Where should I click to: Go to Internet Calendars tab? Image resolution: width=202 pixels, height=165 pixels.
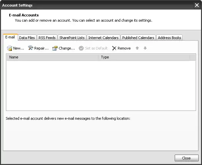tap(103, 38)
